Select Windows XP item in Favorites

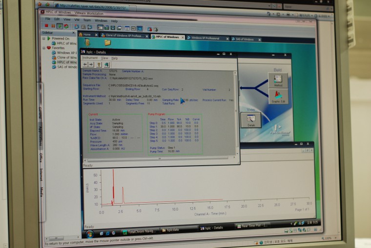64,53
